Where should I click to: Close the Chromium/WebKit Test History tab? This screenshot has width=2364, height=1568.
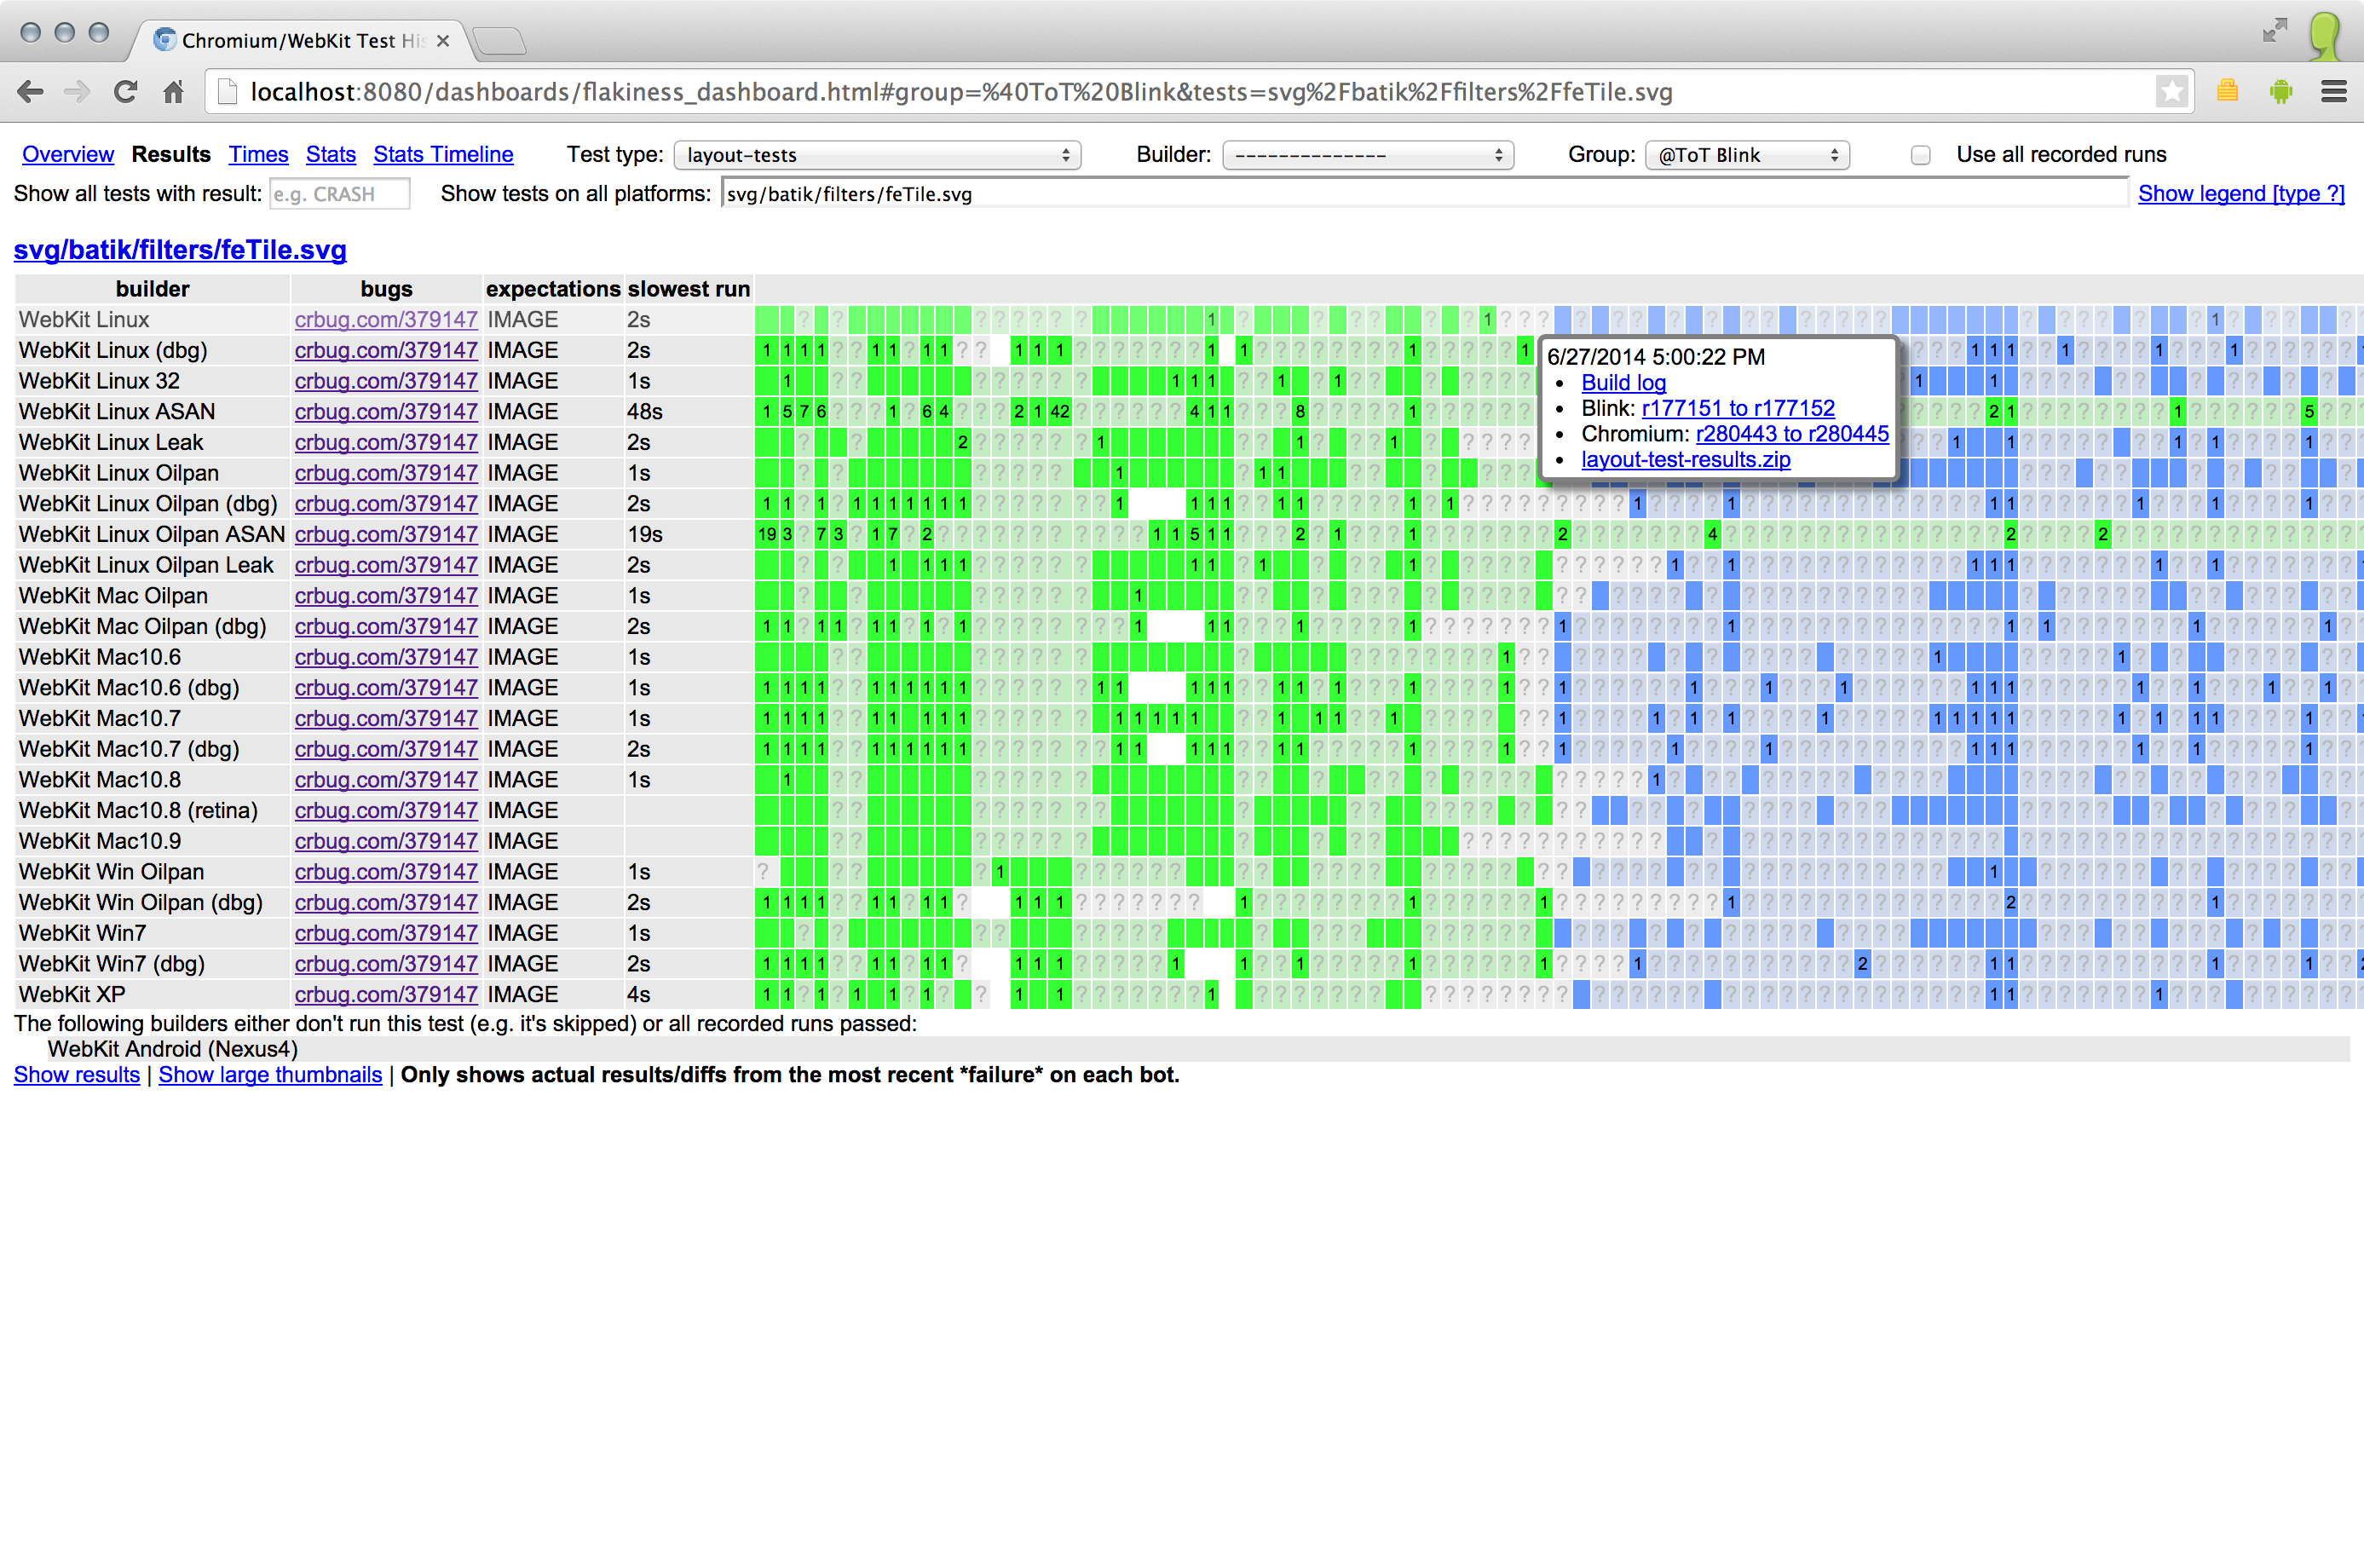click(443, 41)
